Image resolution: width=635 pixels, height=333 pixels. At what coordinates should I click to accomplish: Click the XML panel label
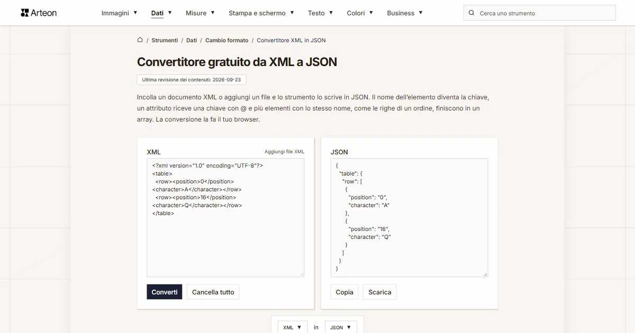[x=153, y=152]
